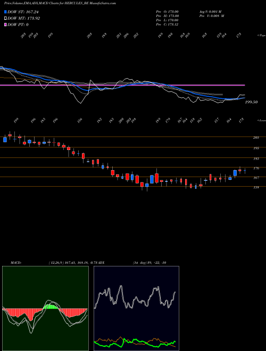Click the 167 price axis label
The width and height of the screenshot is (266, 351).
256,178
